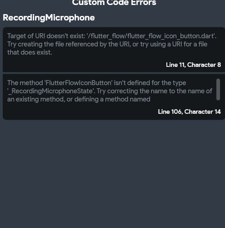Jump to Line 11, Character 8
This screenshot has height=228, width=225.
[193, 65]
